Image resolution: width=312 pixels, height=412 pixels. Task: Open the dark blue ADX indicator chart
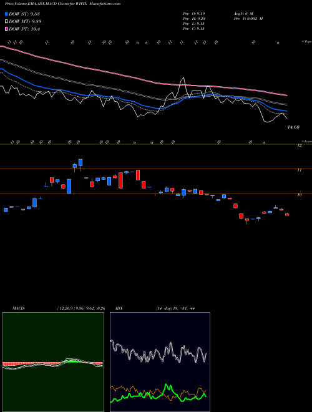tap(160, 362)
